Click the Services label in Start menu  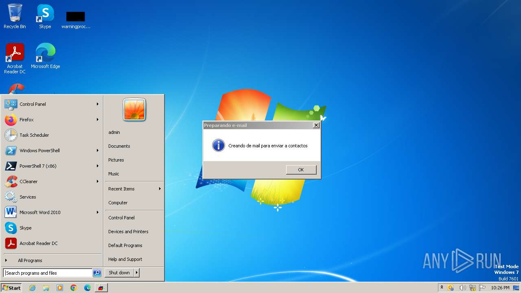[28, 197]
